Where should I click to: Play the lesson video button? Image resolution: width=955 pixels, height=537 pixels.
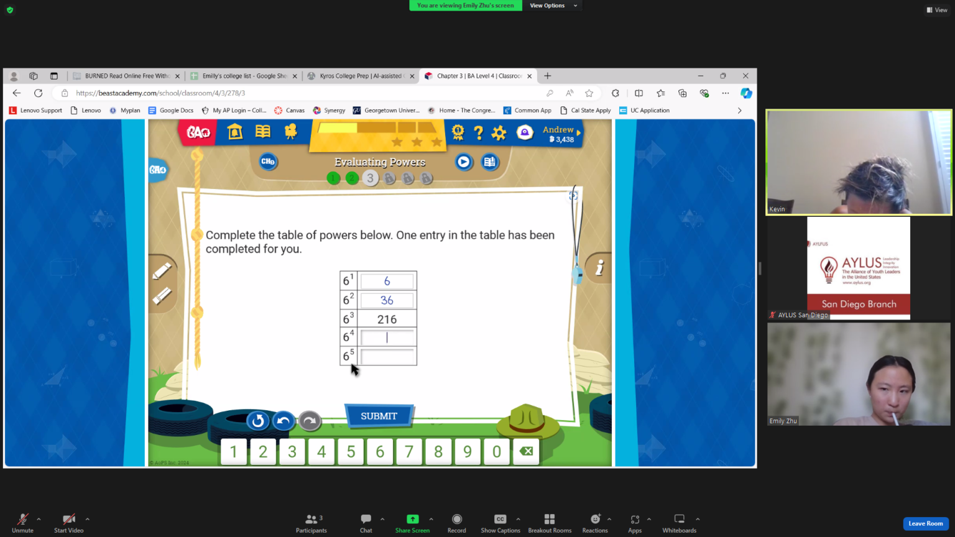point(464,162)
